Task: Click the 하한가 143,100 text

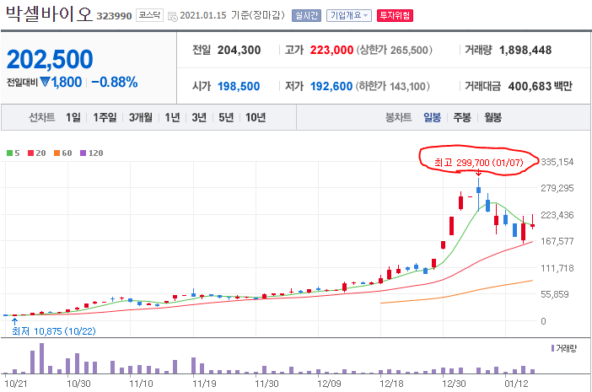Action: pyautogui.click(x=392, y=86)
